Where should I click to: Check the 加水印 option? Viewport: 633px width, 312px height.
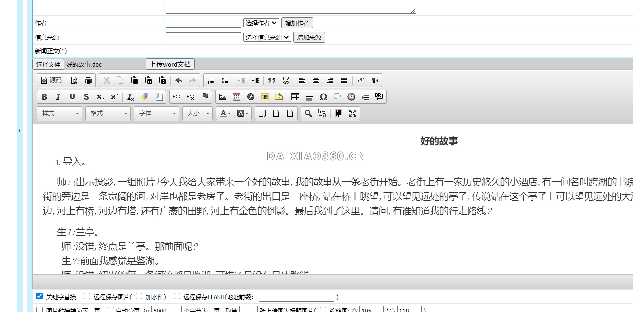[x=139, y=296]
